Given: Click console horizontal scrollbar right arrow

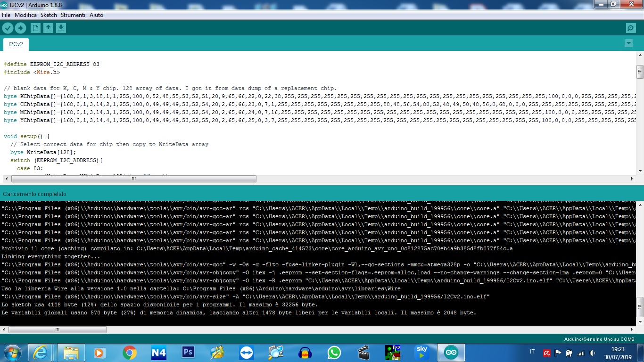Looking at the screenshot, I should (632, 329).
